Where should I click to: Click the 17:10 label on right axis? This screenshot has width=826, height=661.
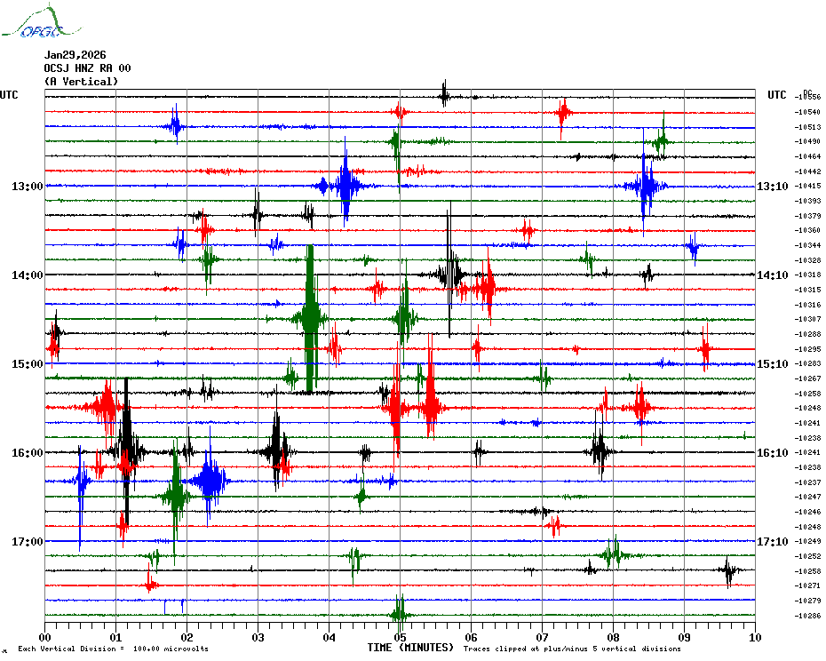[773, 542]
